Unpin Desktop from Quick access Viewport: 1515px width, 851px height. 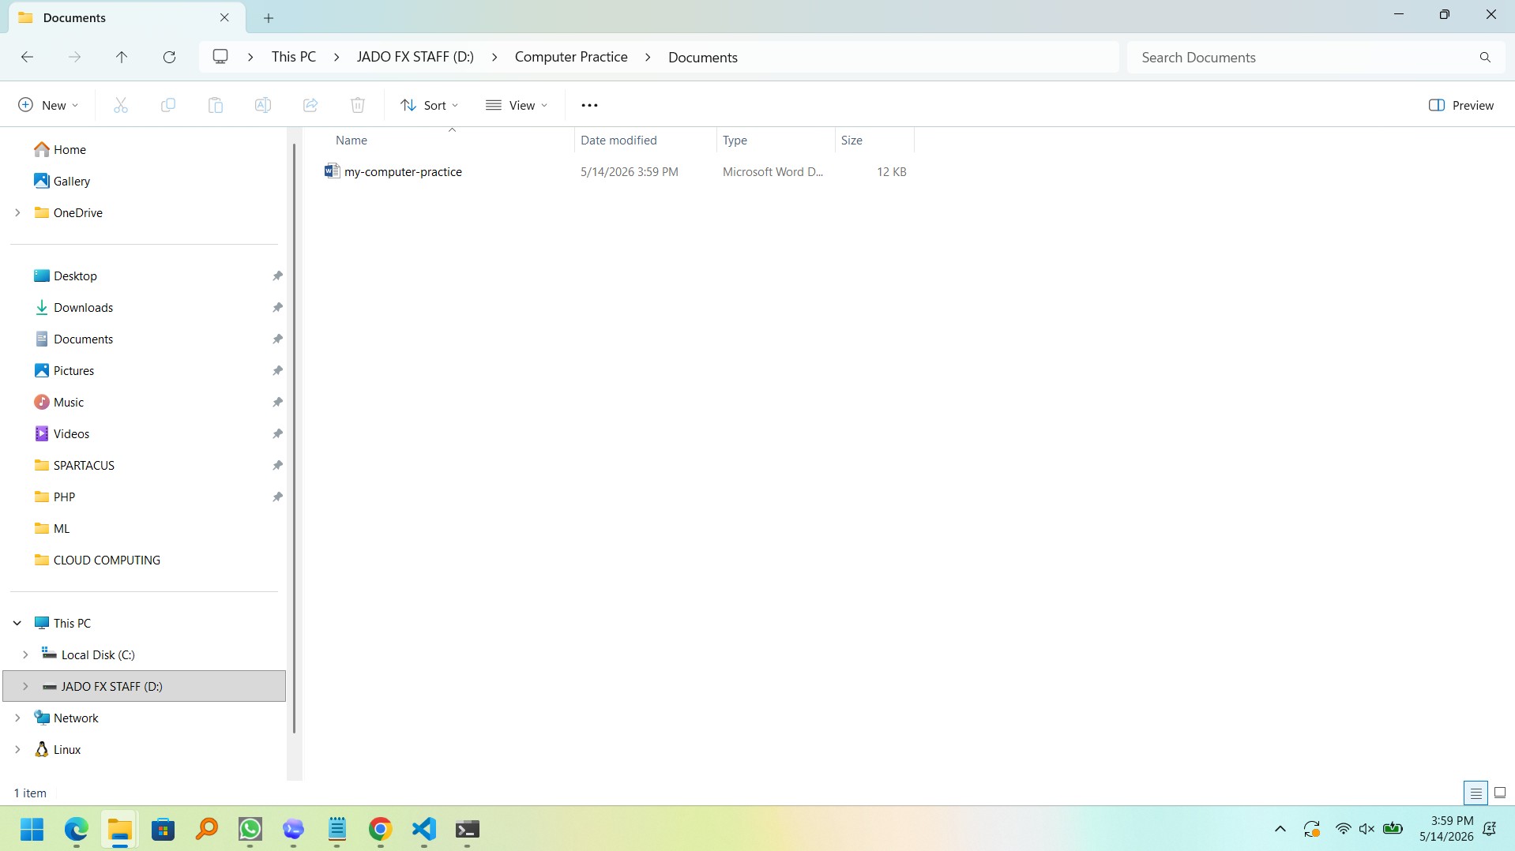click(x=277, y=276)
